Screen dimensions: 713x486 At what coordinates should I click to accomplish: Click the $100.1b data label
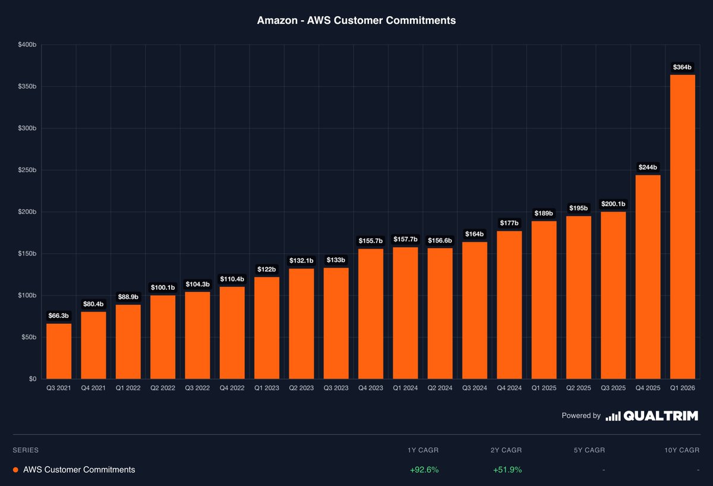pos(163,288)
